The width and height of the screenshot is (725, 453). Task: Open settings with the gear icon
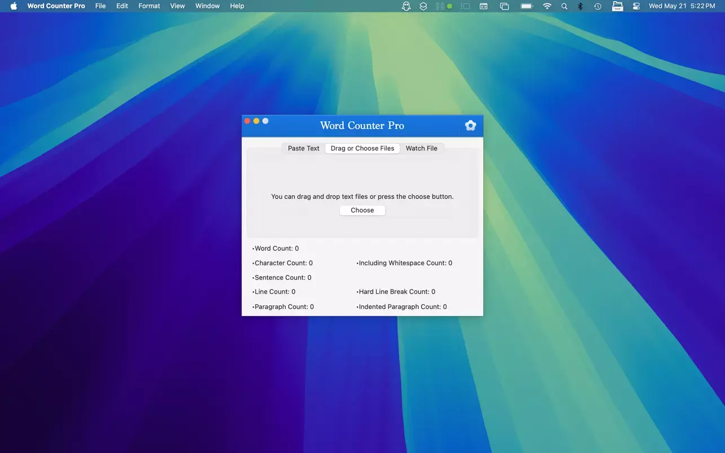coord(470,126)
